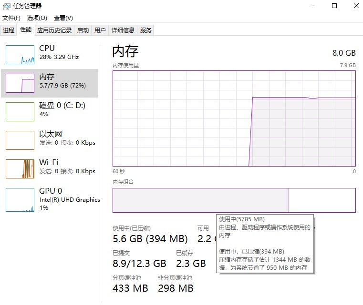Viewport: 363px width, 305px height.
Task: Select the Wi-Fi activity graph thumbnail
Action: coord(20,169)
